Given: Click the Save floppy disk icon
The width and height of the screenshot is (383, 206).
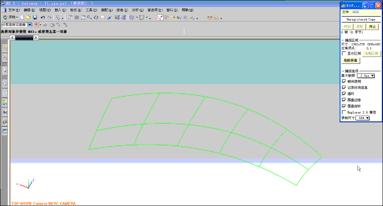Looking at the screenshot, I should 35,17.
